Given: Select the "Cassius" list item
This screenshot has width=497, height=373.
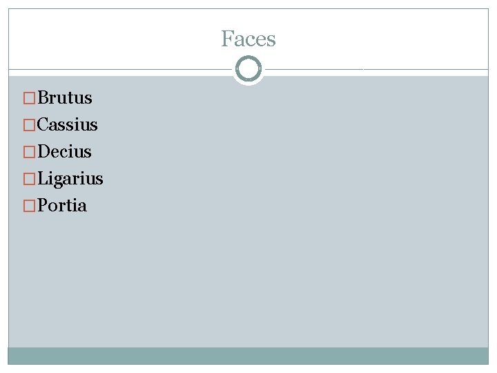Looking at the screenshot, I should coord(68,125).
